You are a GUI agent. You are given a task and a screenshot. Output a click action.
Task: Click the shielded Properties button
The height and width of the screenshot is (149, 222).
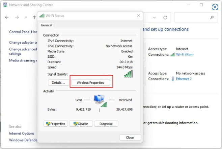click(55, 124)
